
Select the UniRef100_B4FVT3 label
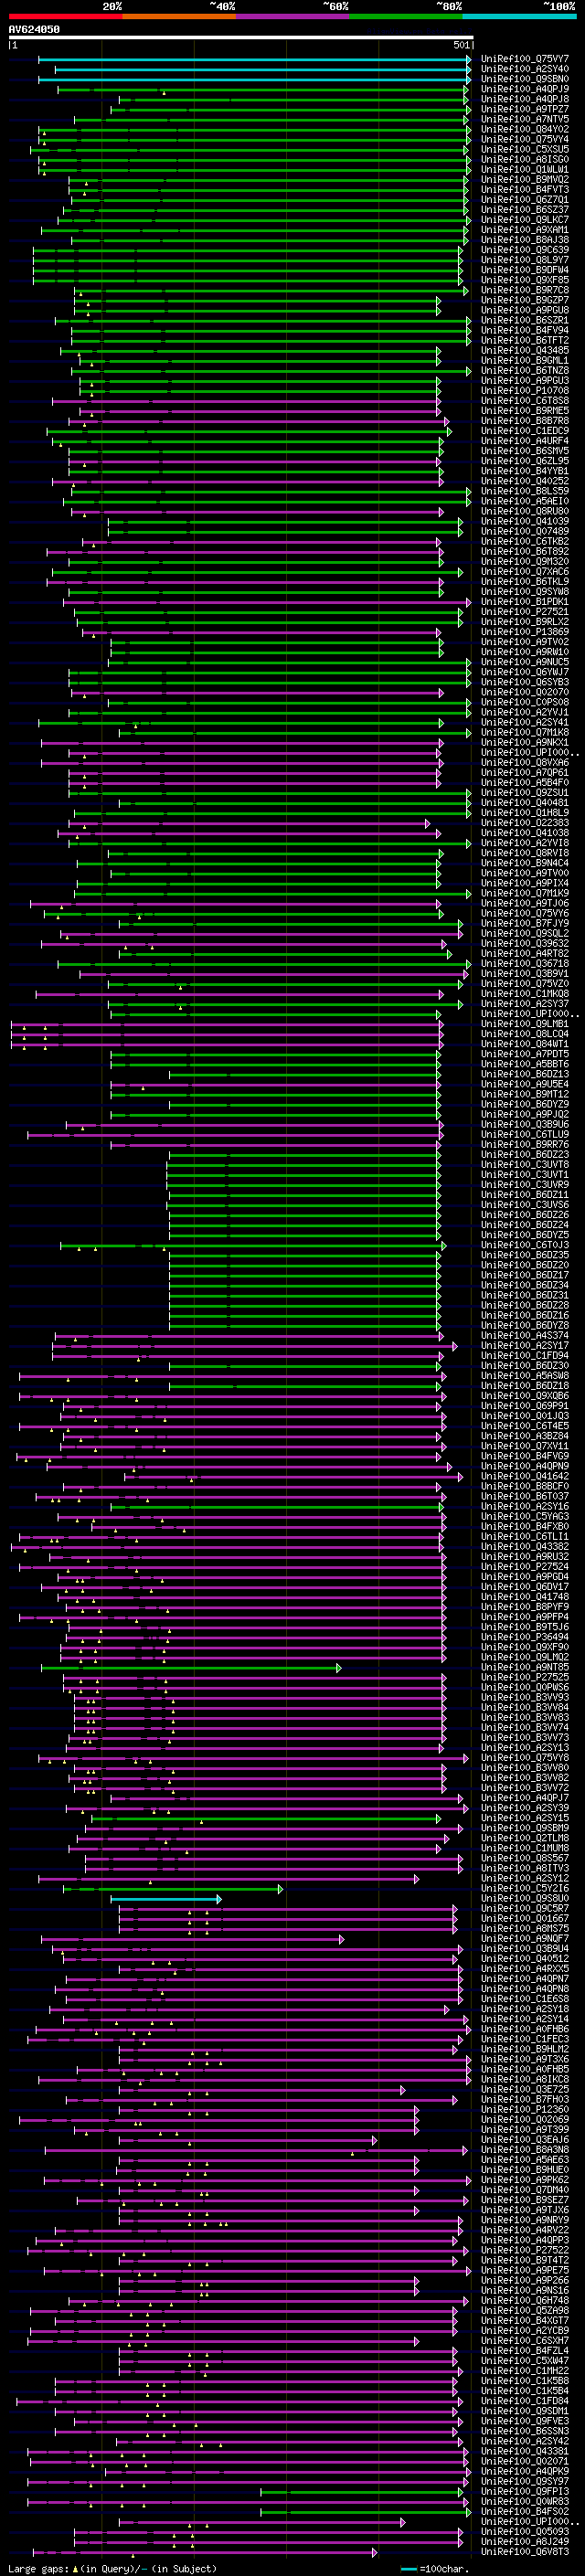525,190
